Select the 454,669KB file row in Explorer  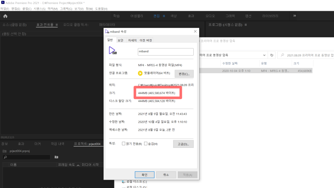click(256, 71)
